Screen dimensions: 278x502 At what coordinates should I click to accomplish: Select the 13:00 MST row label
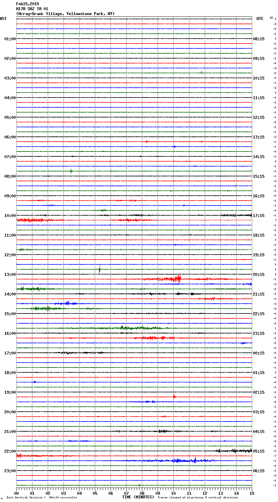point(10,275)
